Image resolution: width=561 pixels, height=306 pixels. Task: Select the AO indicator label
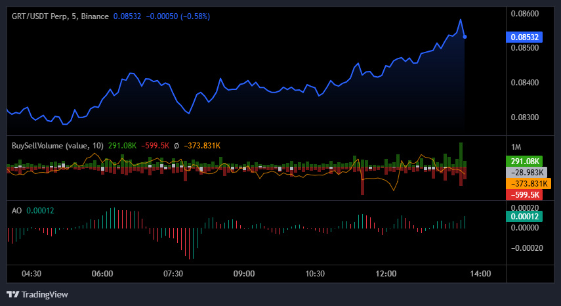[x=17, y=210]
